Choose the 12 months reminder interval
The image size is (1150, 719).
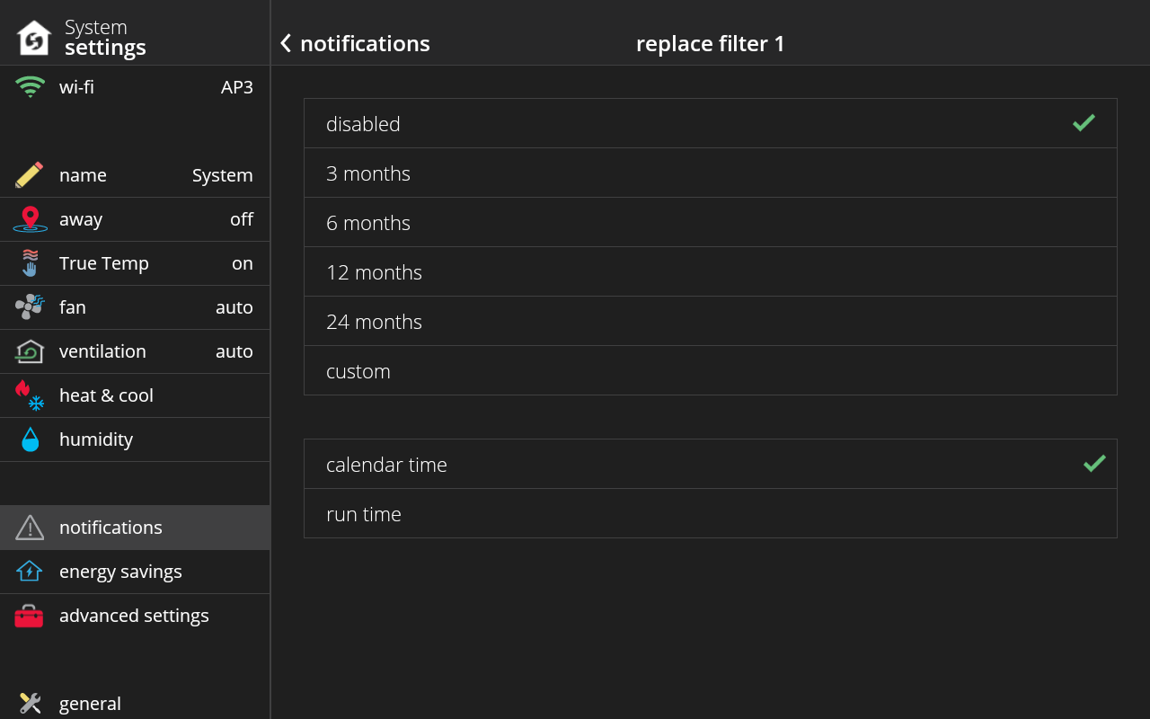click(711, 271)
